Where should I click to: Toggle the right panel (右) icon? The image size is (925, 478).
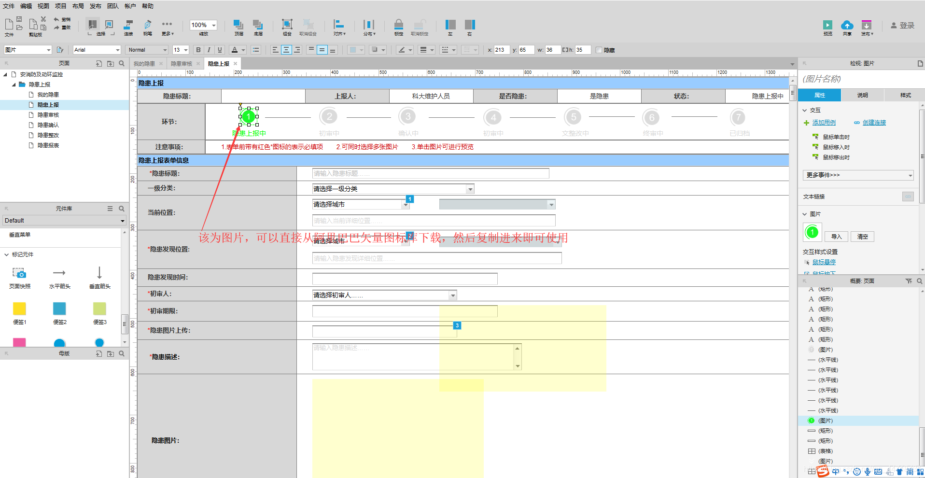click(x=470, y=24)
